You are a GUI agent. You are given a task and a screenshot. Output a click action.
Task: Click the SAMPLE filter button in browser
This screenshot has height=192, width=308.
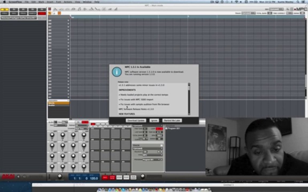click(33, 14)
